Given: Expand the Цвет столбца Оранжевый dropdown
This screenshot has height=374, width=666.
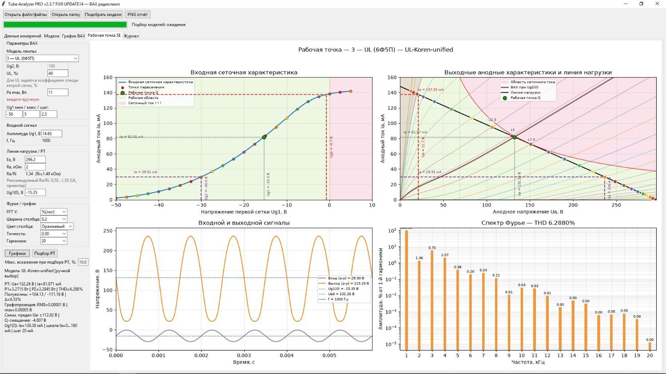Looking at the screenshot, I should [x=57, y=226].
